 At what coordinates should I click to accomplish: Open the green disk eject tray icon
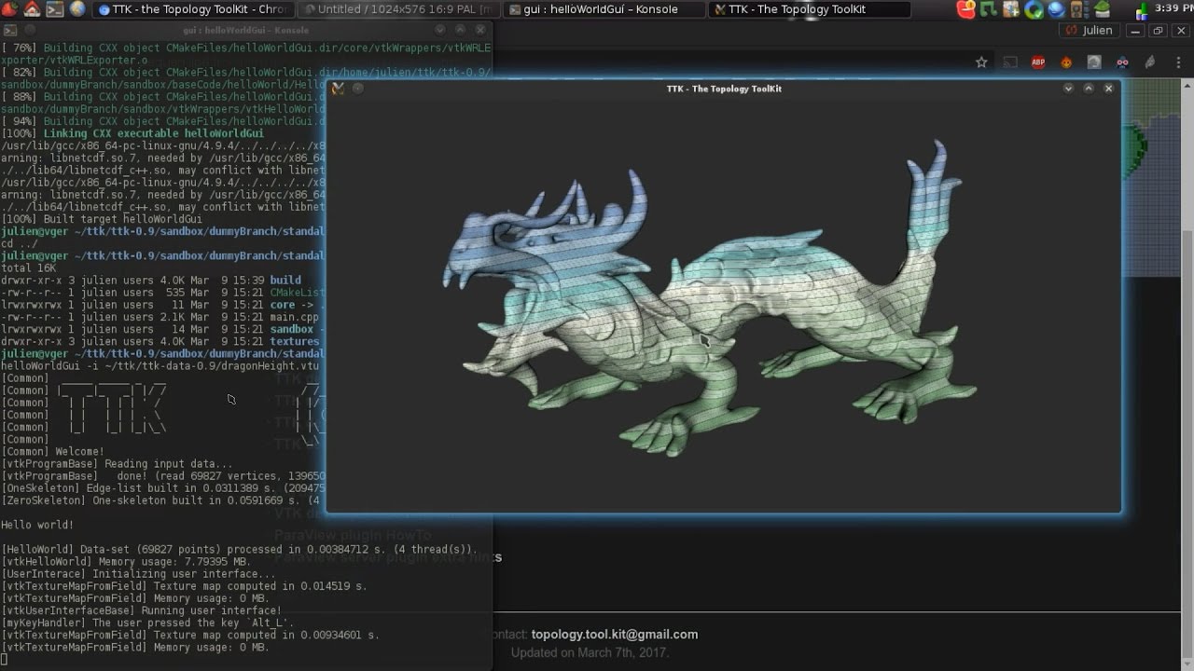tap(1102, 9)
